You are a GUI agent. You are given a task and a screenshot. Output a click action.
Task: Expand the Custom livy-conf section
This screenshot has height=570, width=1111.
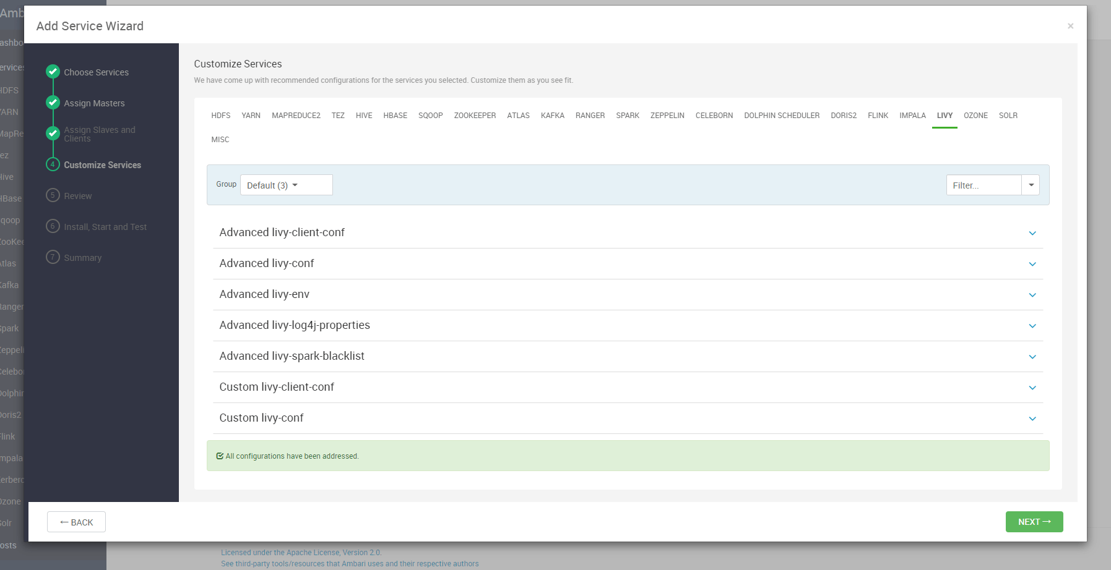1032,419
